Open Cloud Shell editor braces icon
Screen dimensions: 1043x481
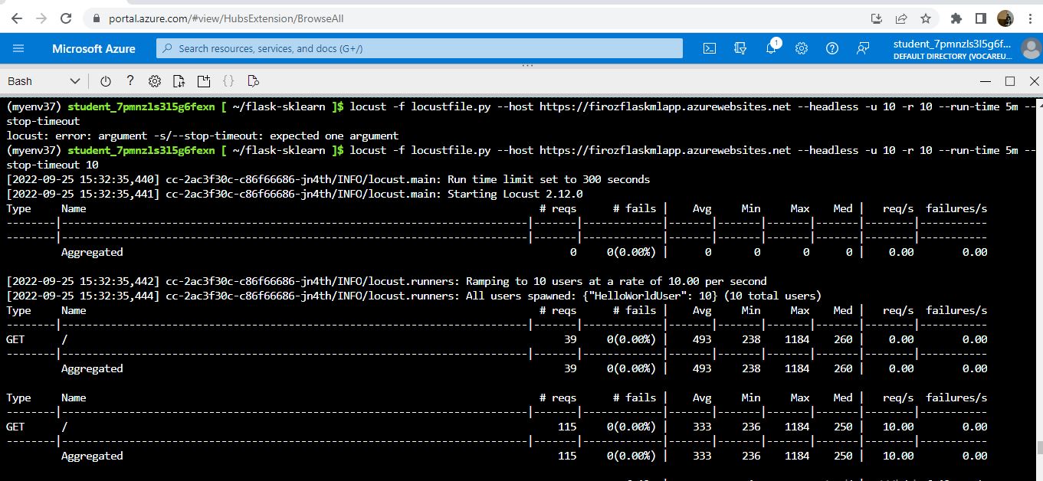[228, 81]
